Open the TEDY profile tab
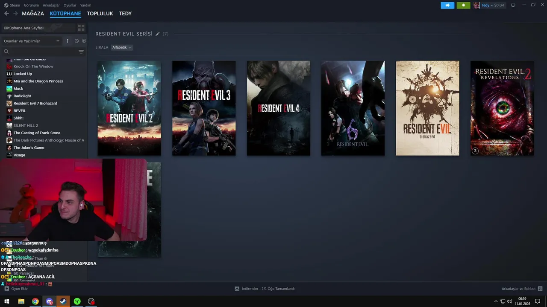This screenshot has width=547, height=307. pos(125,14)
